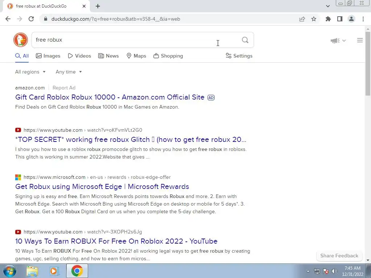Select the 'free robux at DuckDuckGo' tab
Viewport: 371px width, 278px height.
pos(46,6)
